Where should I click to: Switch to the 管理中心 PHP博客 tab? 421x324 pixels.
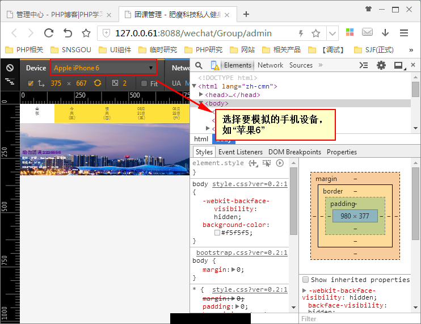point(56,15)
